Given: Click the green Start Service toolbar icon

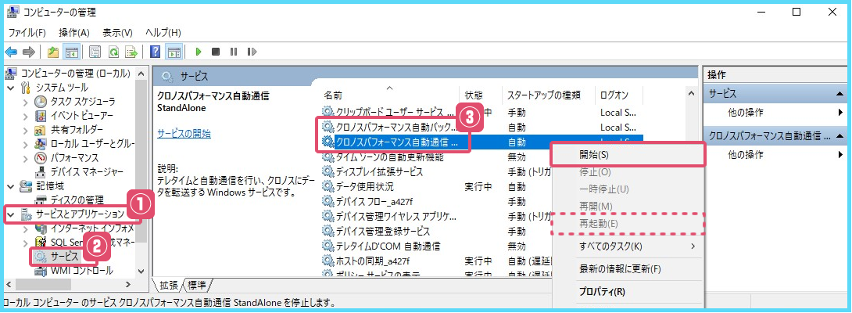Looking at the screenshot, I should point(199,52).
